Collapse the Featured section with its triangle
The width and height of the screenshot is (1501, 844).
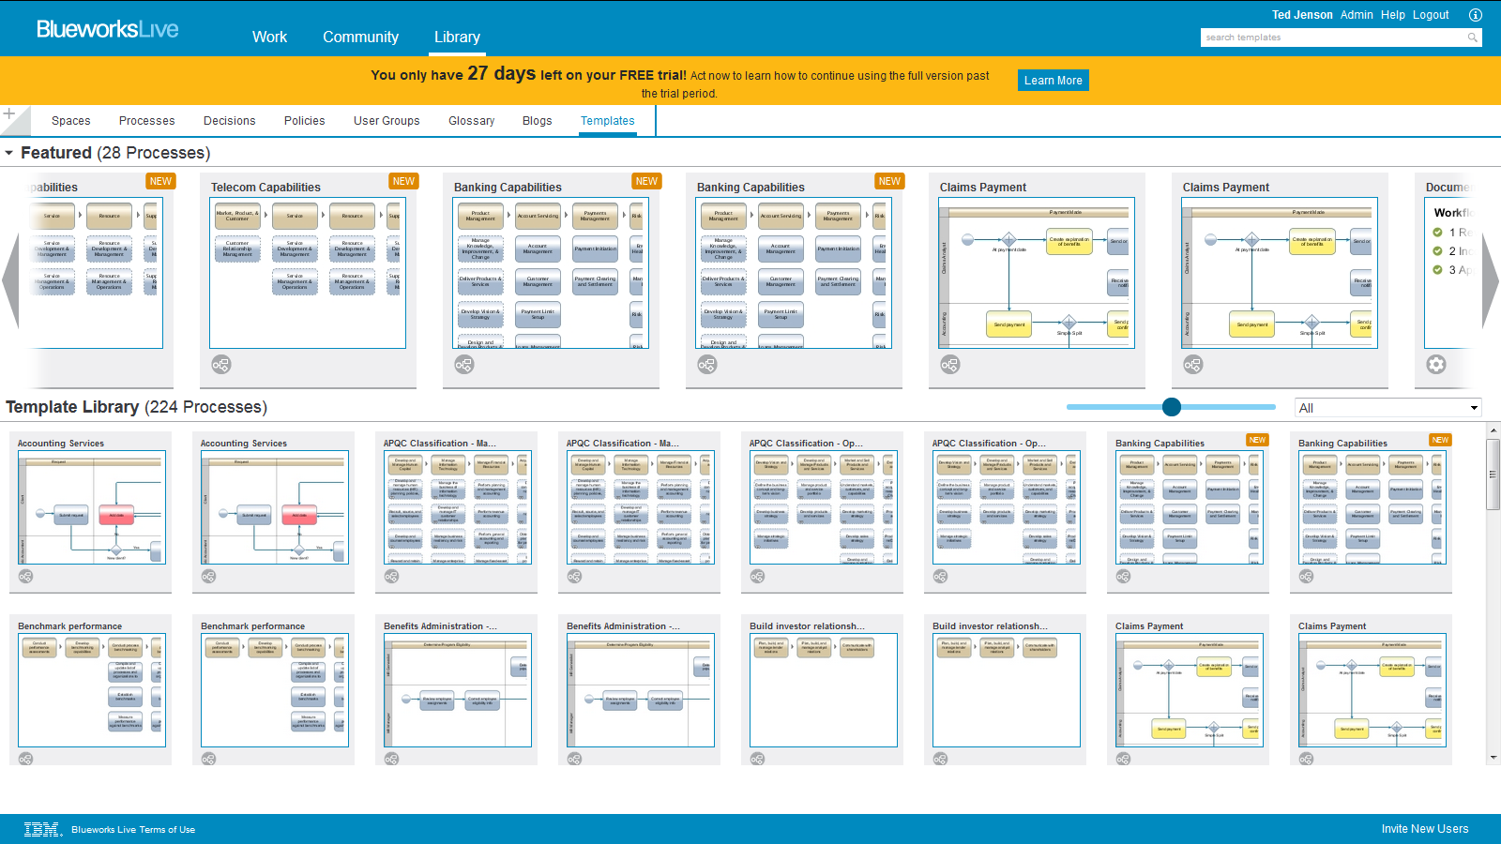(x=9, y=153)
